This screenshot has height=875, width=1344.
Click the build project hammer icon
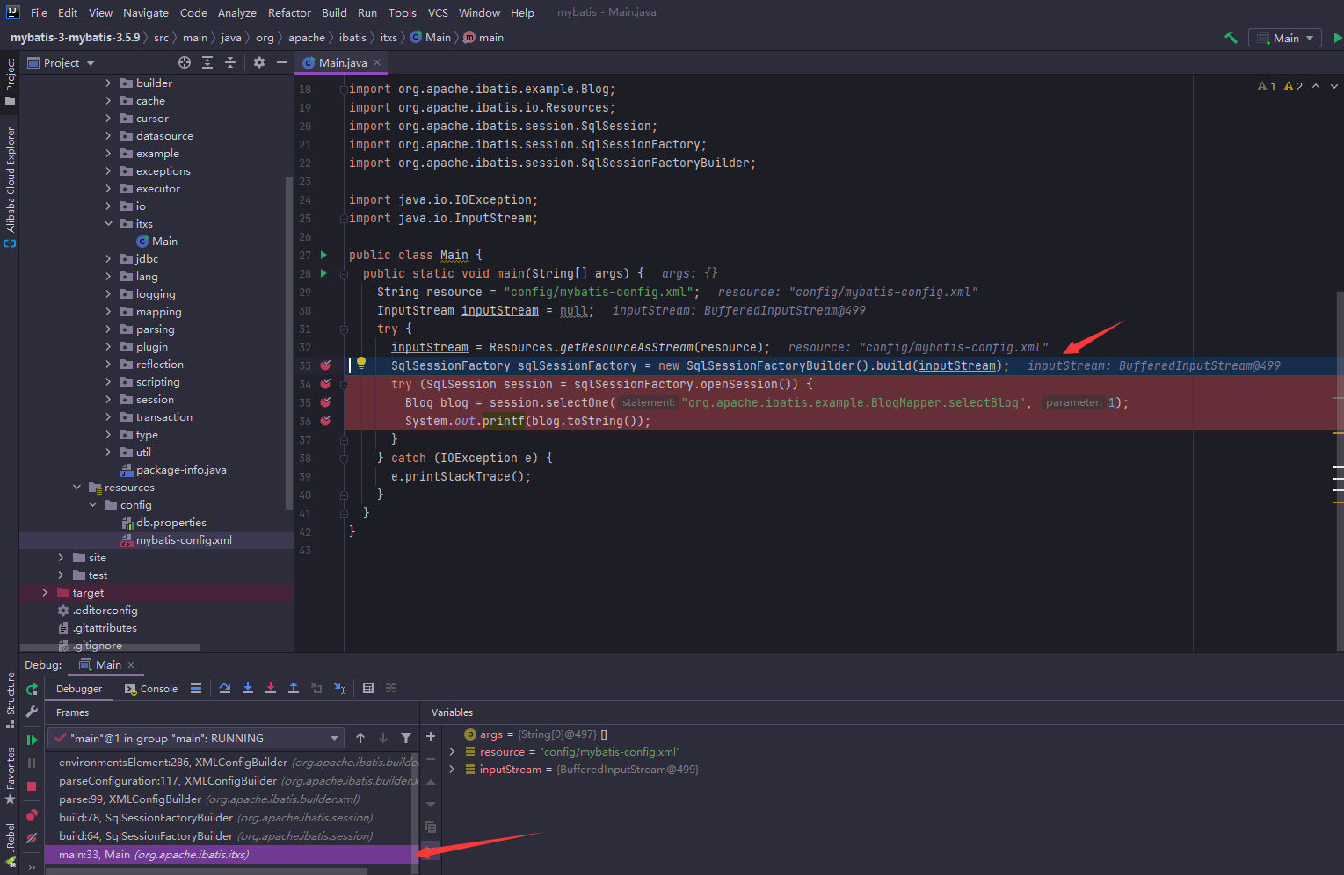click(1231, 38)
